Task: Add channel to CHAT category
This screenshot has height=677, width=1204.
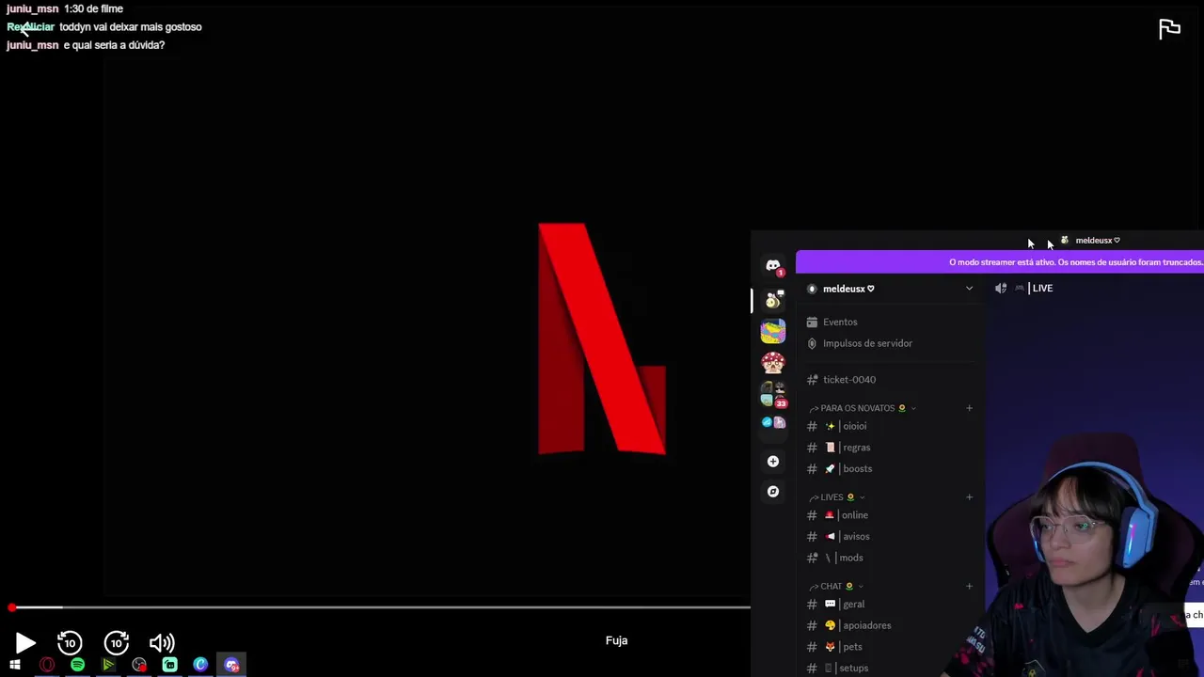Action: coord(969,587)
